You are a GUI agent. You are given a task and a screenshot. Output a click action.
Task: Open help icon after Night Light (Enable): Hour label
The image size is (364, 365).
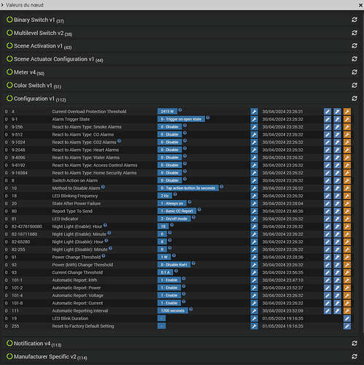click(x=105, y=225)
